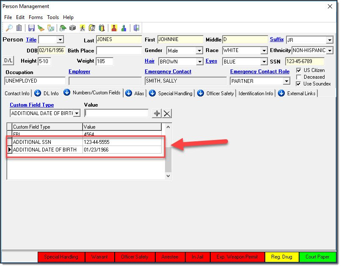Delete custom field with X icon
This screenshot has height=267, width=341.
coord(167,113)
